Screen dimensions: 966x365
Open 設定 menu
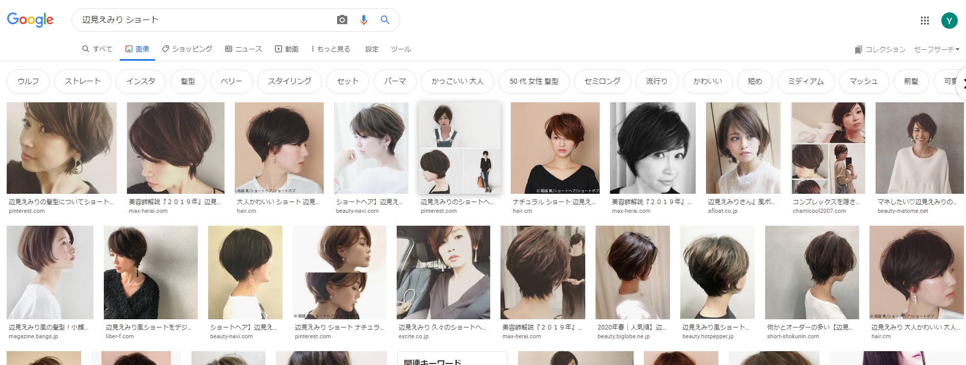tap(372, 49)
